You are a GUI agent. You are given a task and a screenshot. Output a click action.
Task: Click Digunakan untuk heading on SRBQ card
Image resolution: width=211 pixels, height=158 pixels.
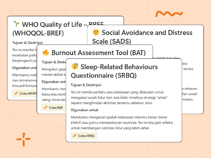coord(85,110)
